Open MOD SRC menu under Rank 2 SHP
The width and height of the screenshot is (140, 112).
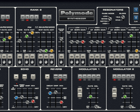[x=41, y=56]
